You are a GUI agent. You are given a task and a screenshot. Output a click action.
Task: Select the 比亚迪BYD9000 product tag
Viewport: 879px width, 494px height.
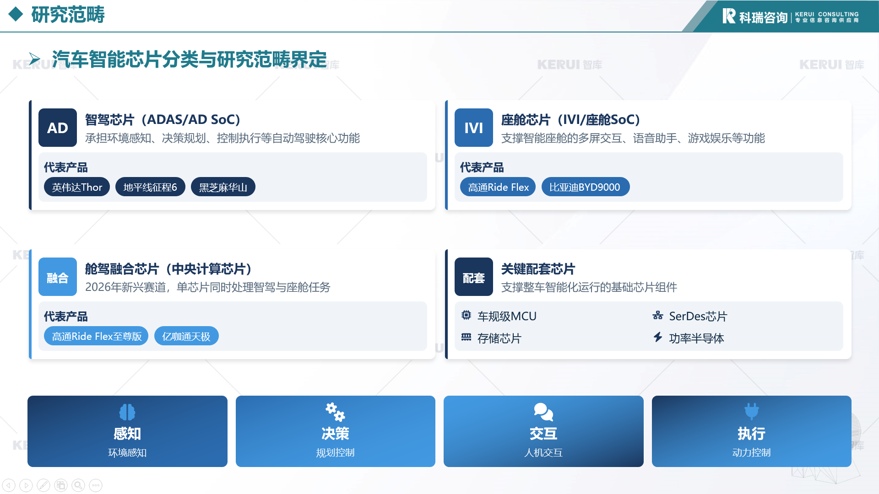tap(585, 187)
